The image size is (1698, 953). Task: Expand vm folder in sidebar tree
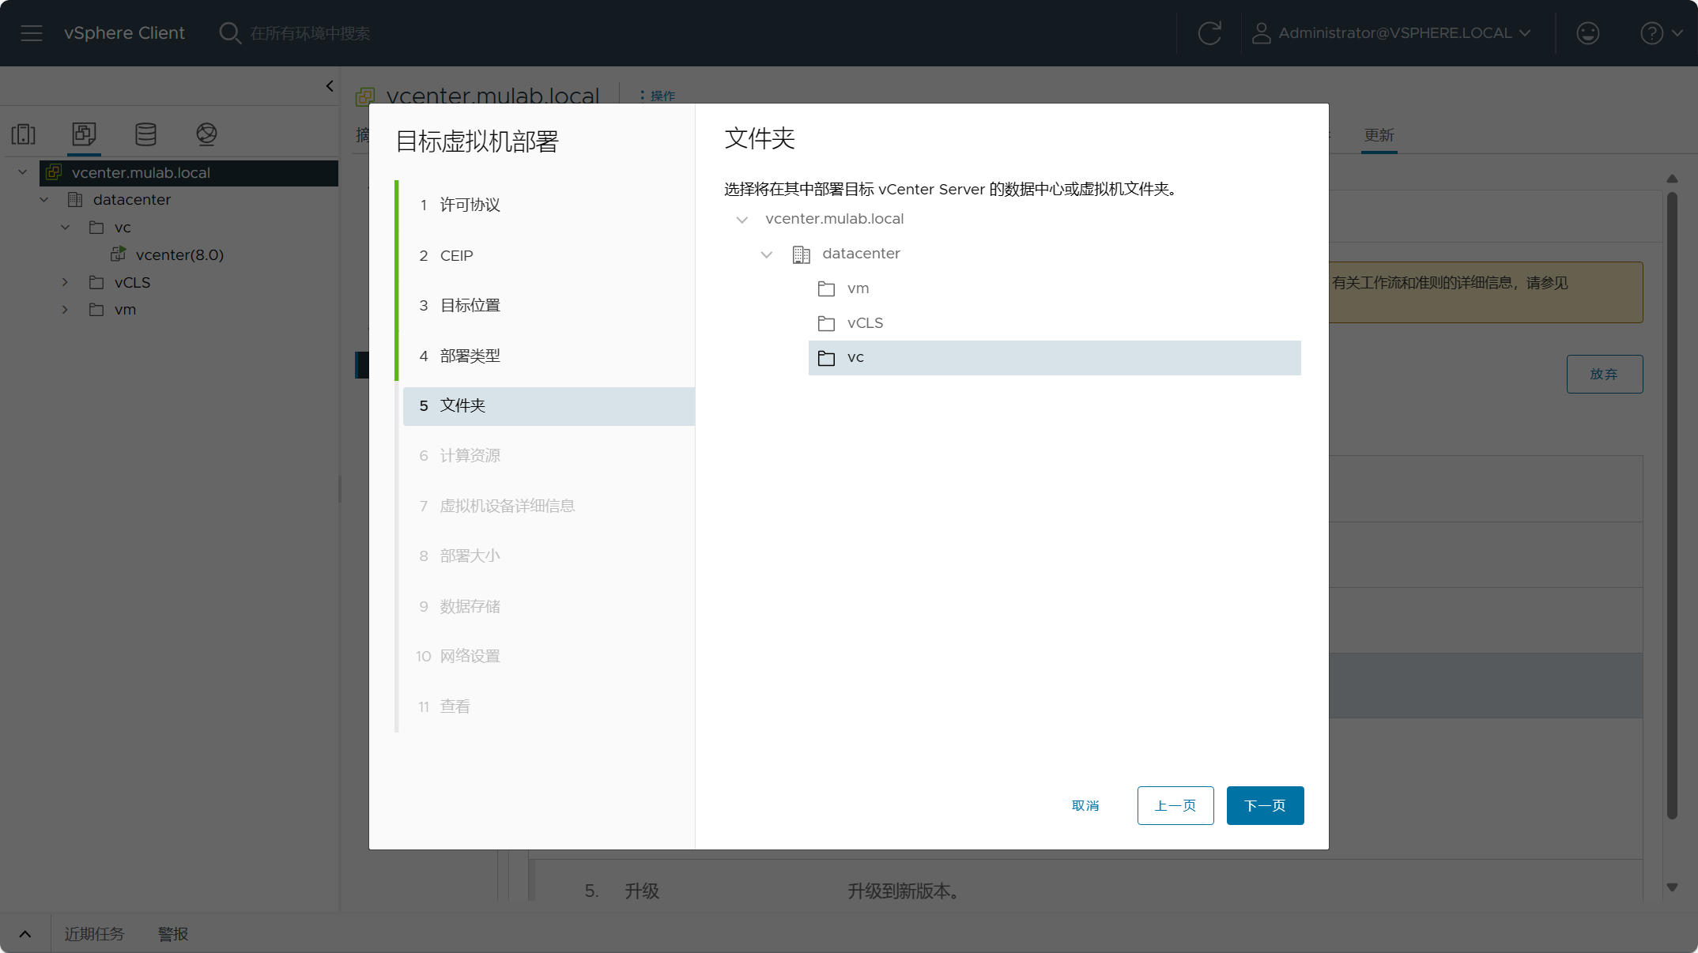[66, 310]
